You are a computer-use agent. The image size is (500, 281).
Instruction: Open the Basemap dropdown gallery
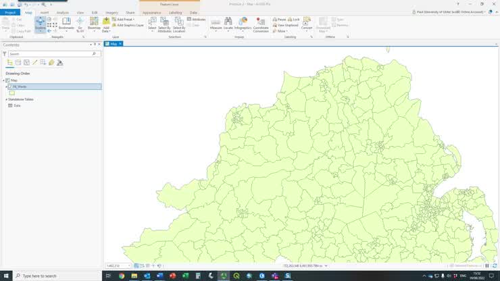click(x=94, y=24)
